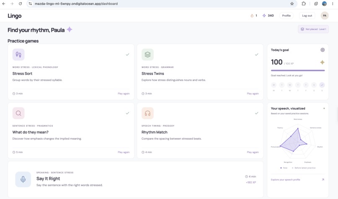Click the Log out button
This screenshot has height=199, width=338.
coord(307,16)
